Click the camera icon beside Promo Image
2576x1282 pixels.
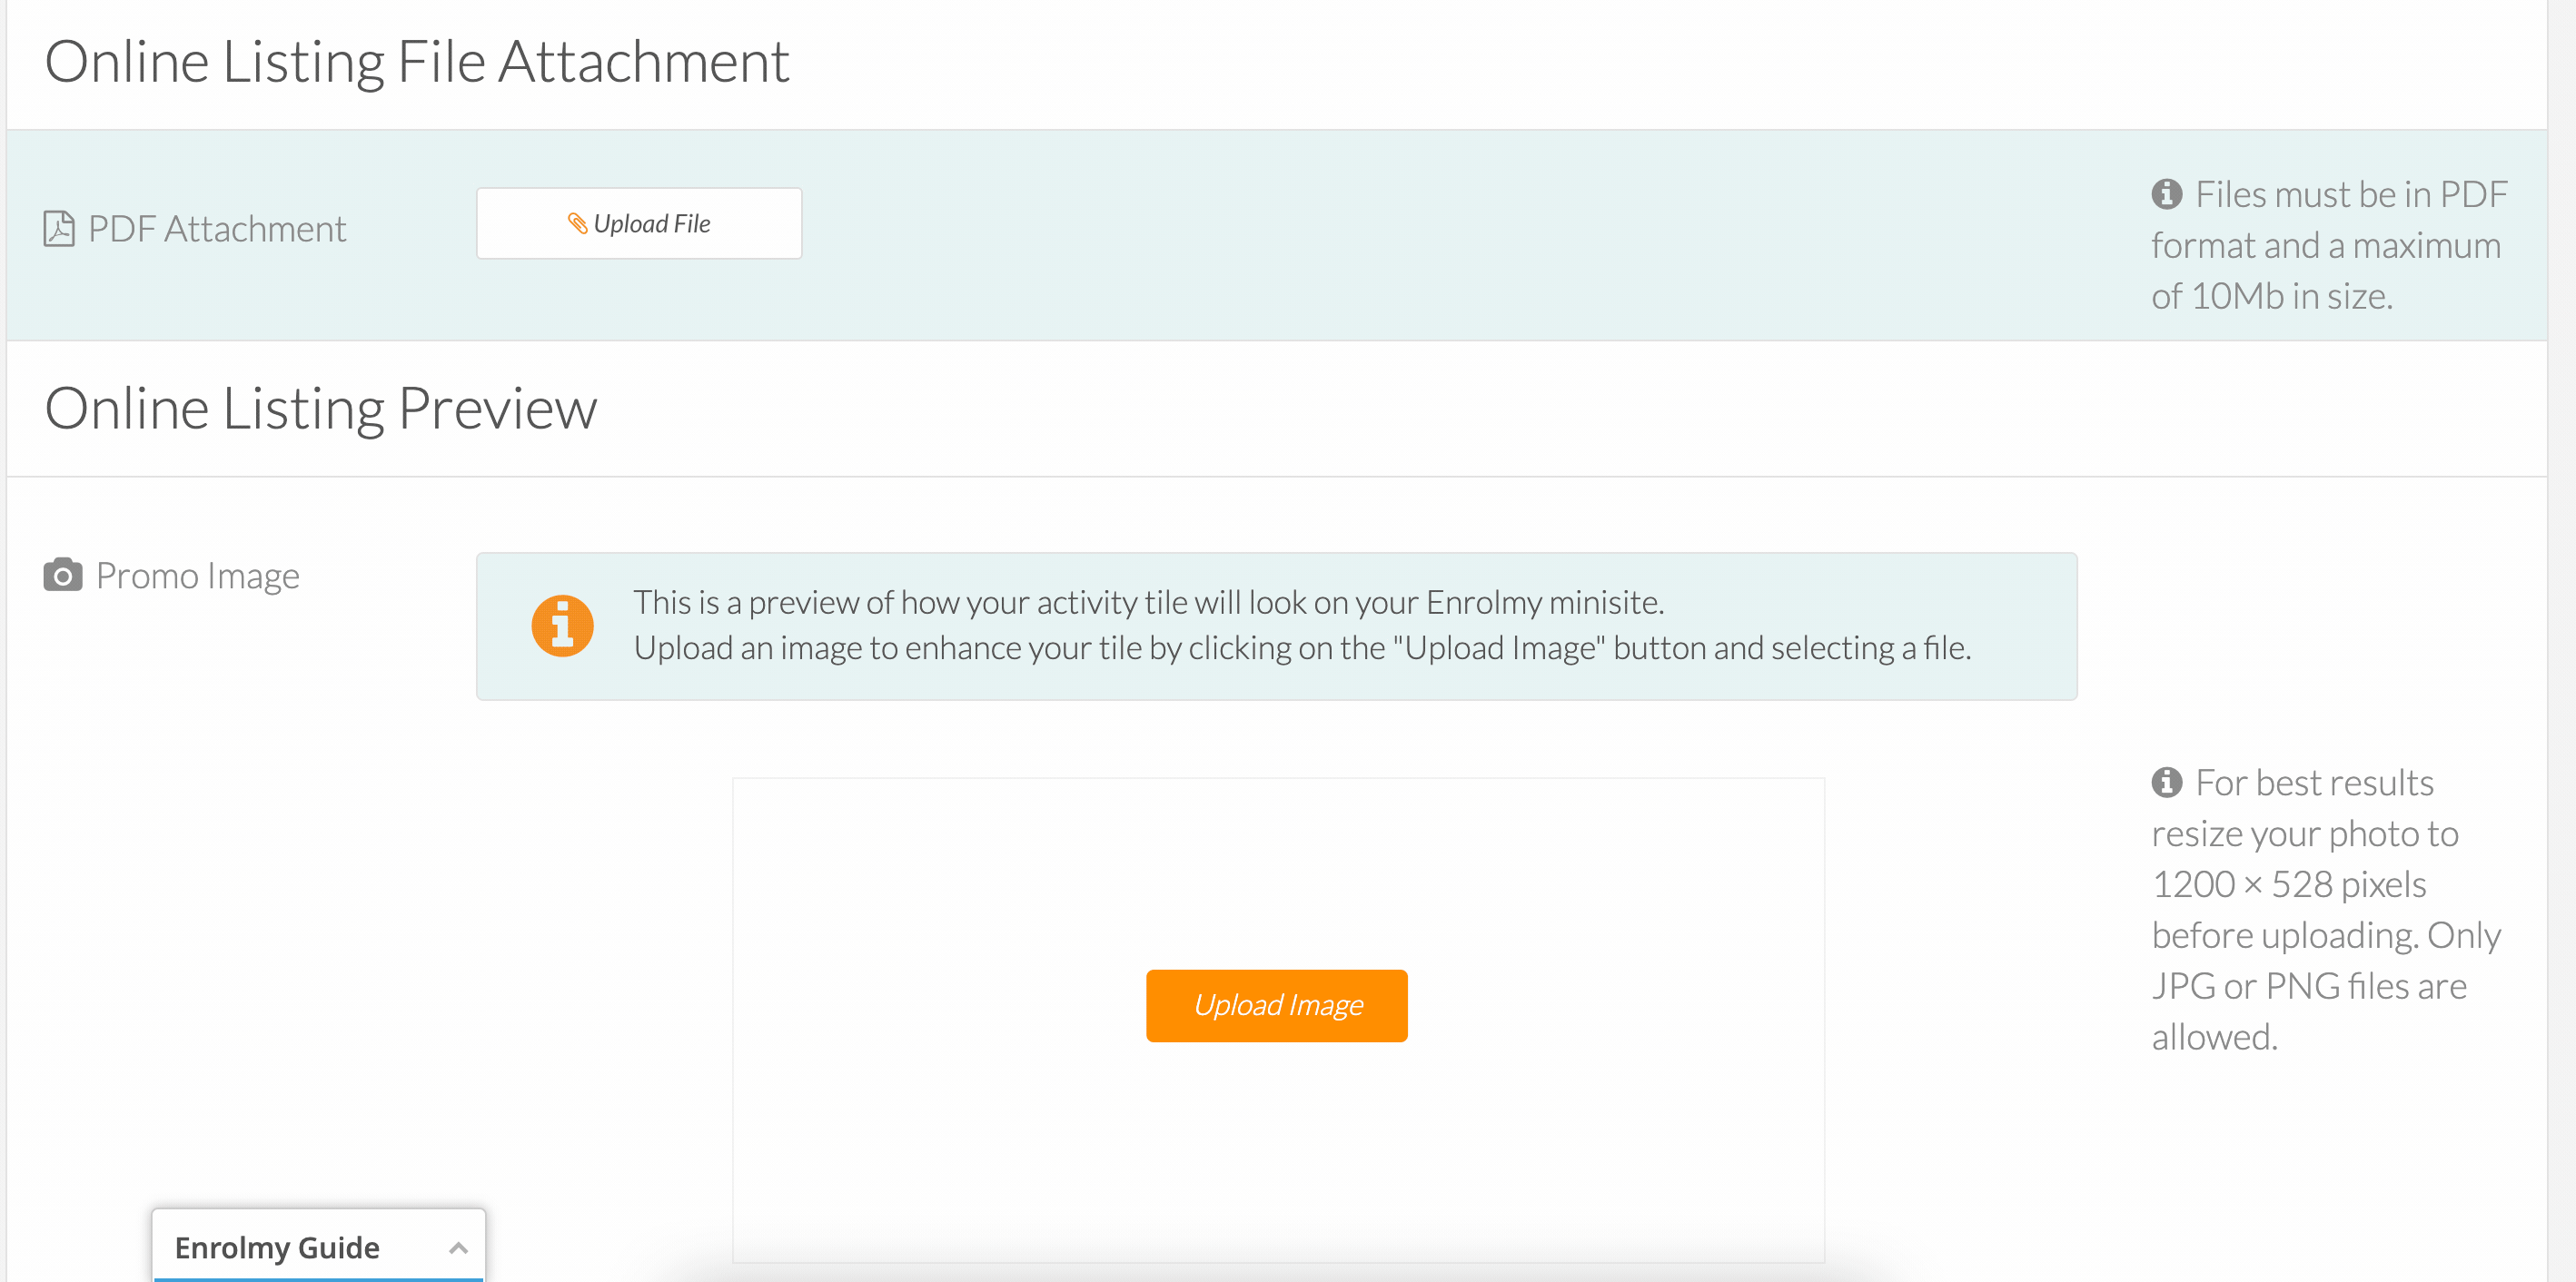pos(63,576)
